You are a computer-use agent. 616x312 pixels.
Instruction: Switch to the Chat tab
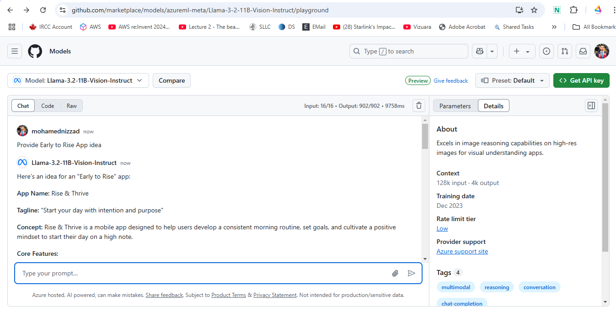23,106
